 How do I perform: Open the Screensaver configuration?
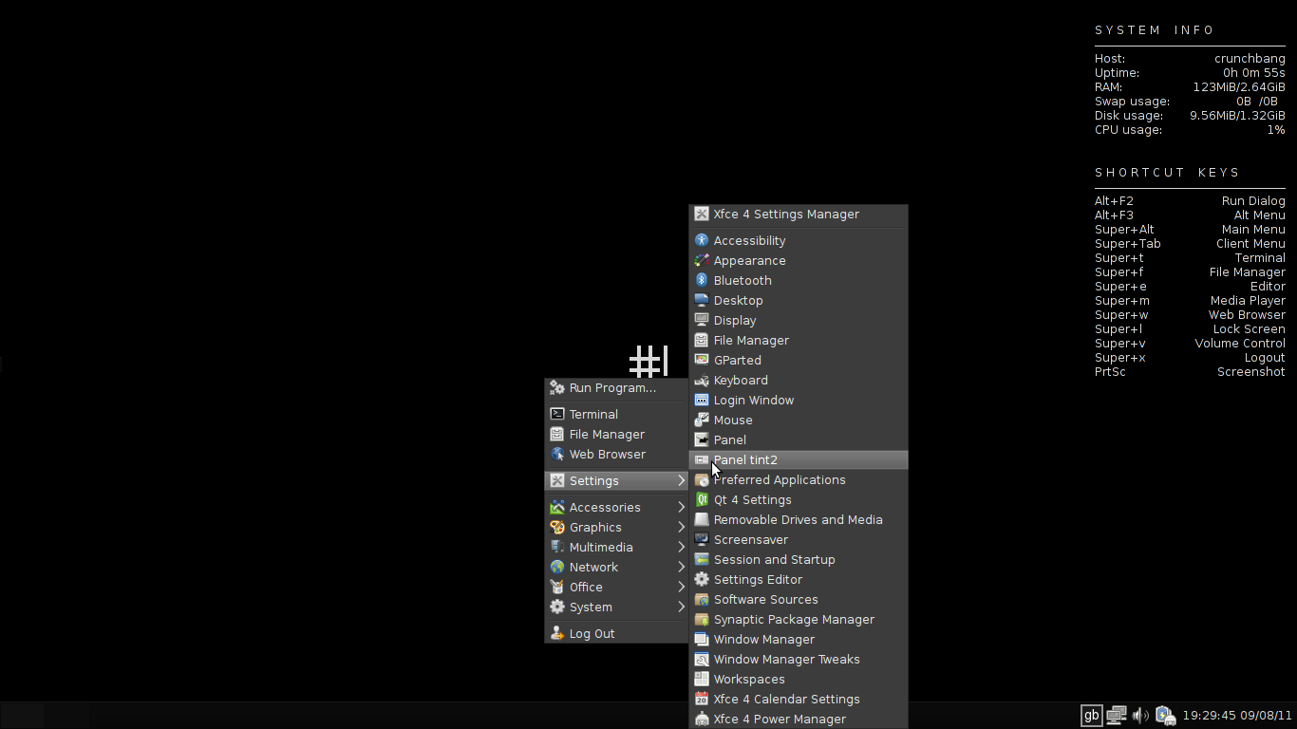click(x=749, y=539)
